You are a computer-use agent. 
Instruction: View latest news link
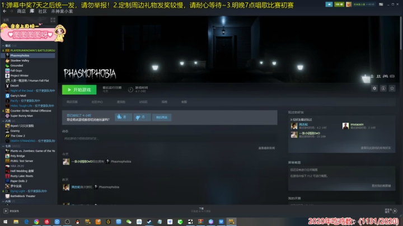click(x=266, y=148)
